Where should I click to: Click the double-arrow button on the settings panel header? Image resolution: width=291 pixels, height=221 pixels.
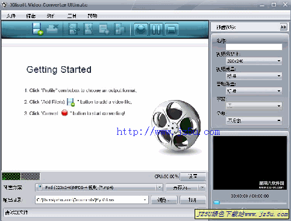284,27
